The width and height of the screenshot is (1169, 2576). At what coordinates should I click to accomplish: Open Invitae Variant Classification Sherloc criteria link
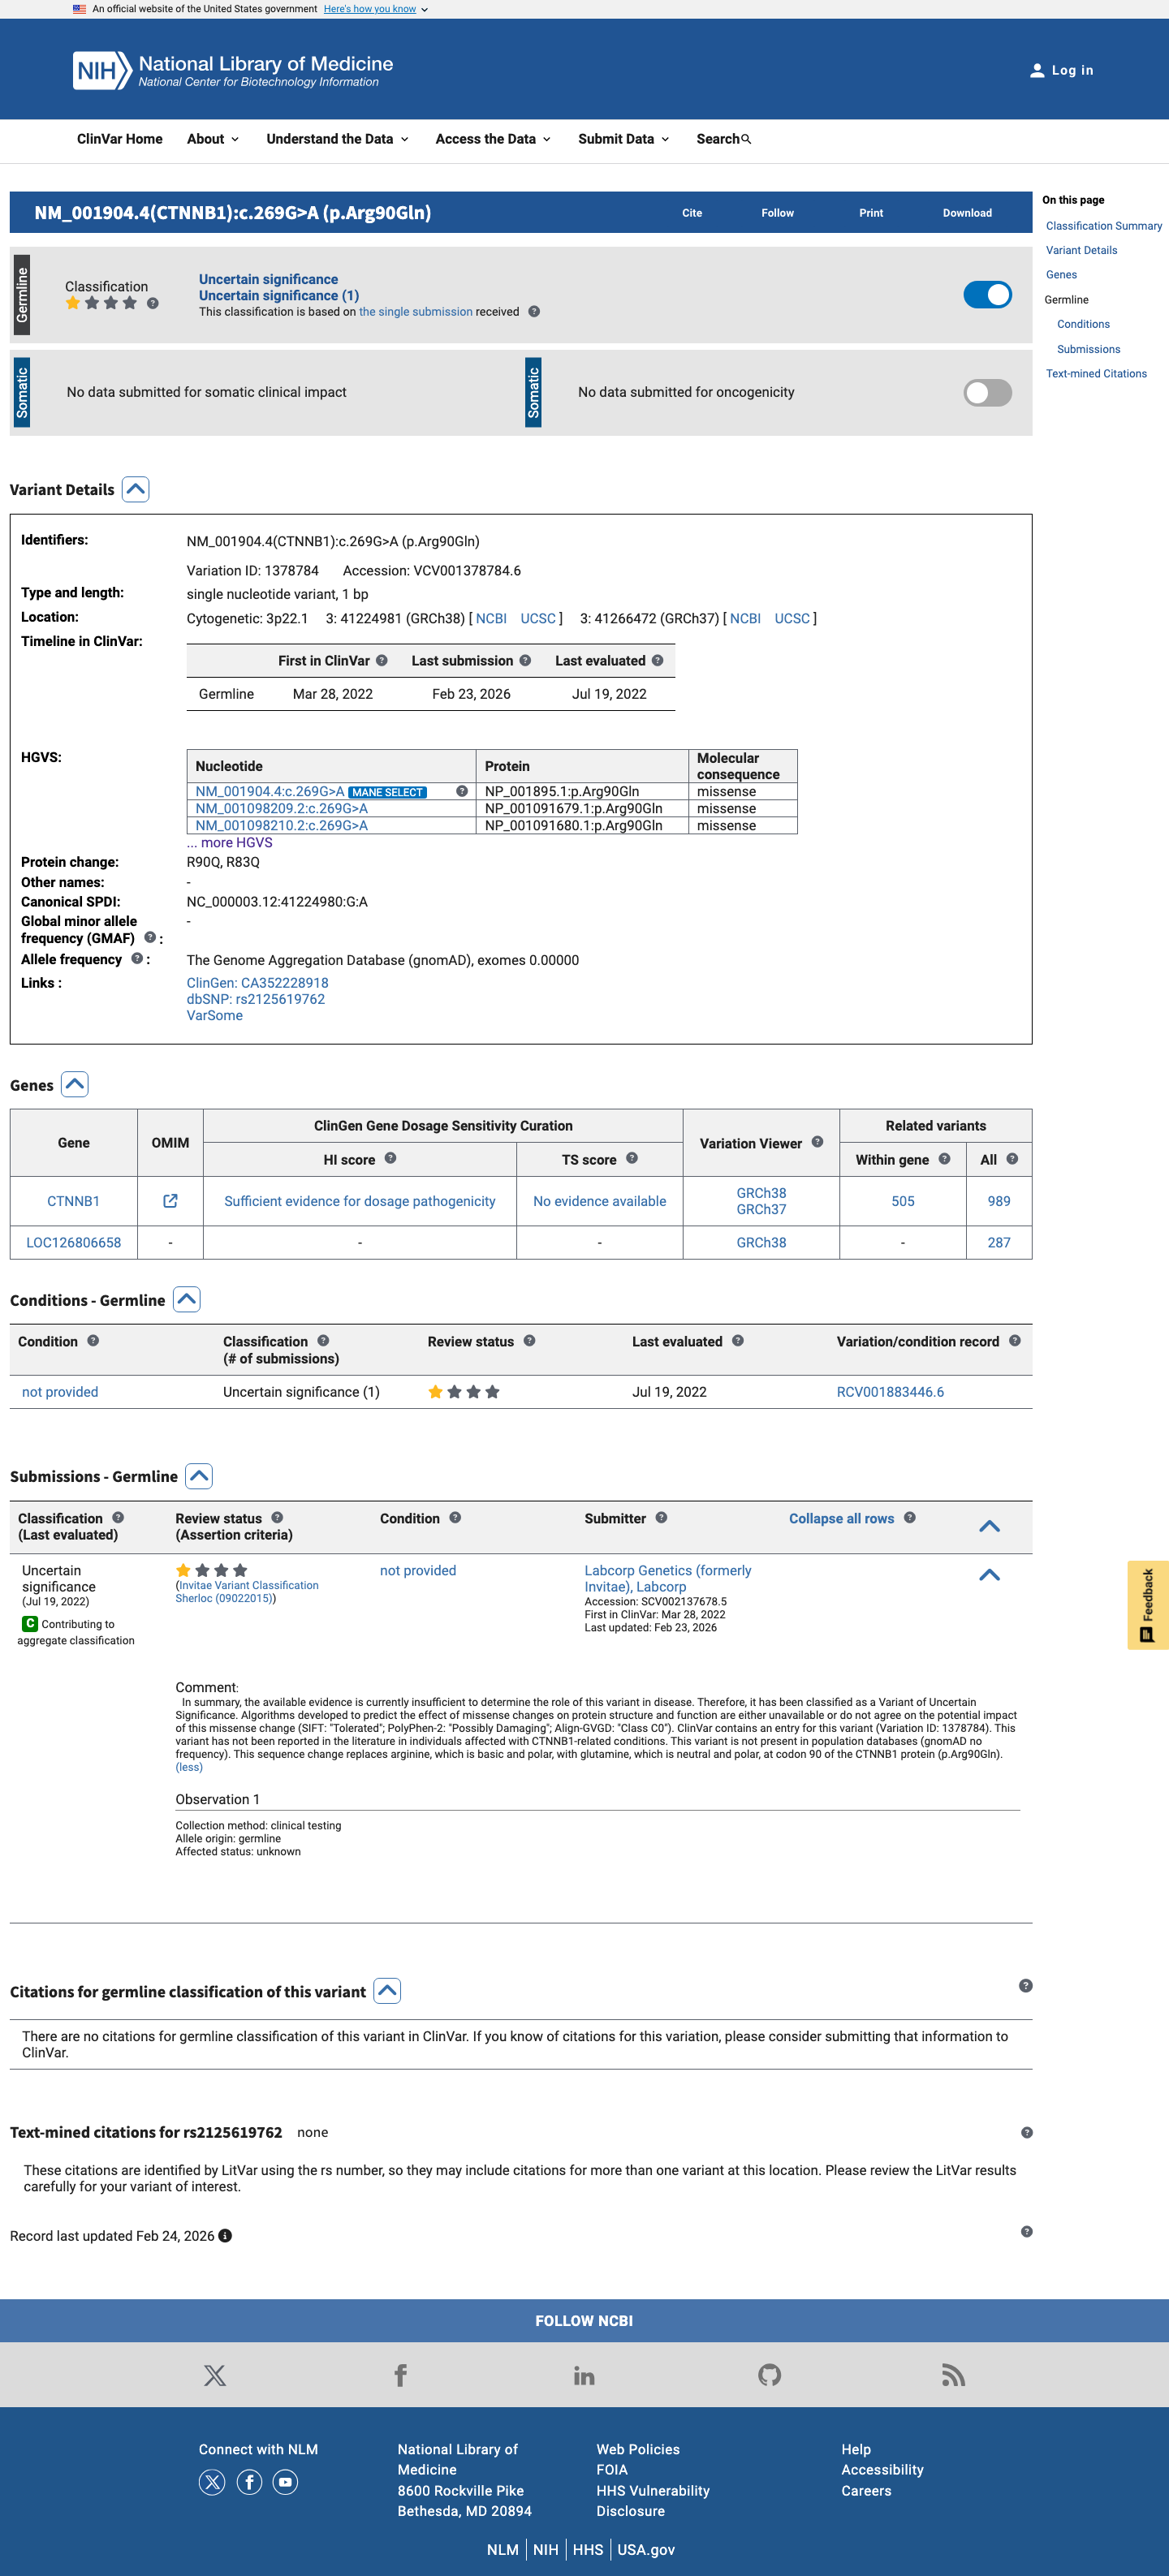tap(247, 1591)
